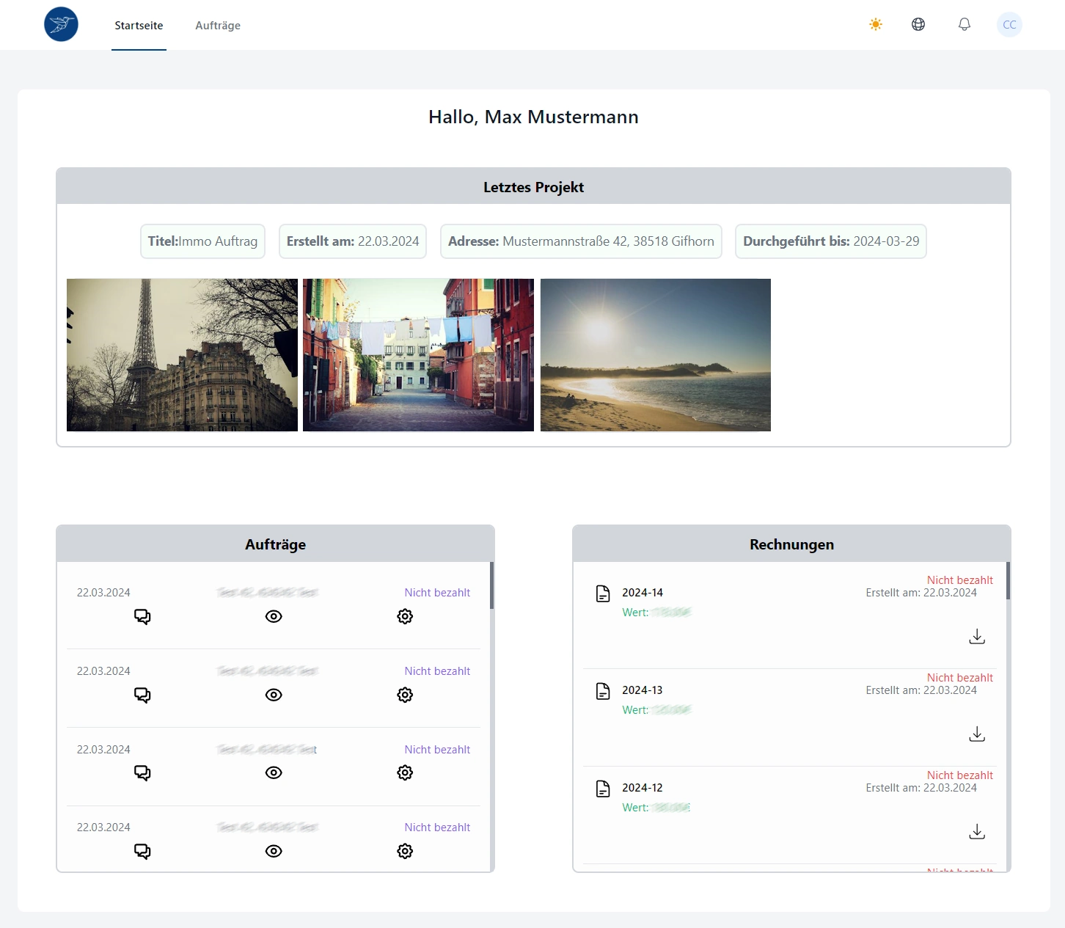Click invoice number 2024-14
Screen dimensions: 1065x928
(x=643, y=593)
